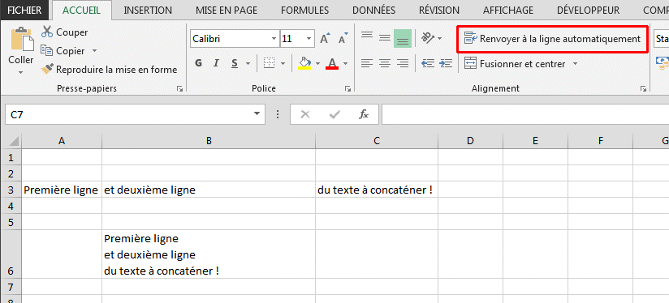Image resolution: width=669 pixels, height=303 pixels.
Task: Select column D header
Action: point(471,141)
